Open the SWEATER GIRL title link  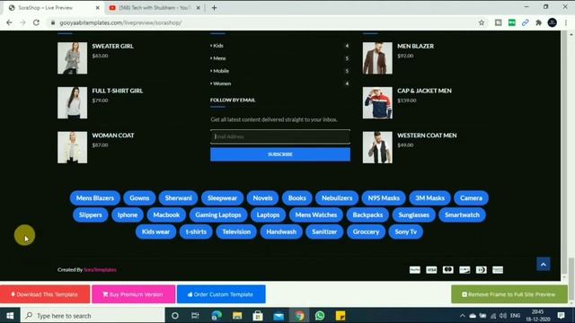112,46
